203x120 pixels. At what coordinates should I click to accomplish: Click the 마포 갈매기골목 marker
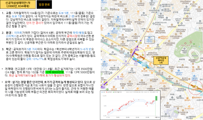pos(132,69)
